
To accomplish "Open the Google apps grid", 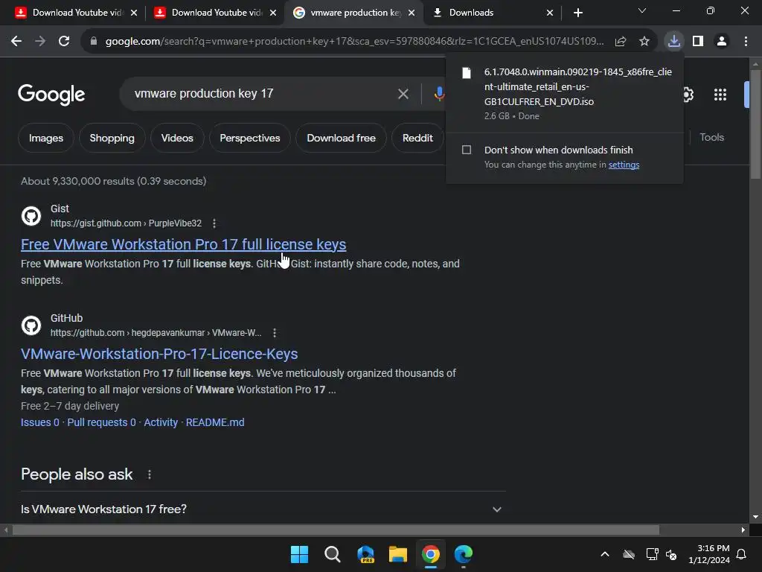I will click(x=720, y=95).
